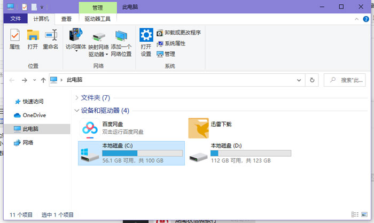Switch to large icons view in status bar
Screen dimensions: 374x223
pyautogui.click(x=364, y=214)
